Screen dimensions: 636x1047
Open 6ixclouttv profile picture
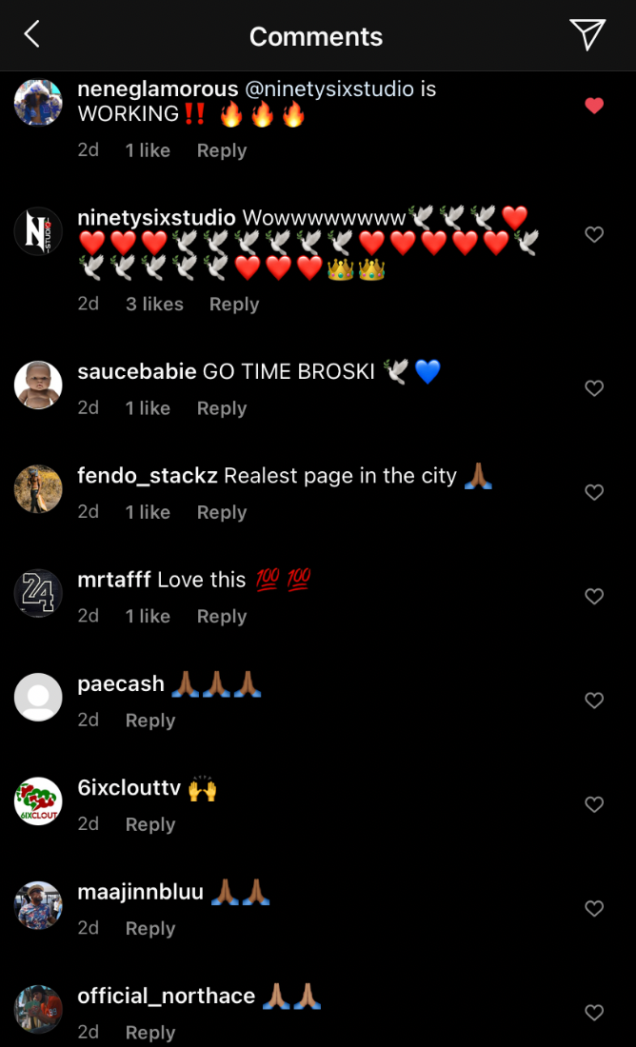(x=38, y=801)
